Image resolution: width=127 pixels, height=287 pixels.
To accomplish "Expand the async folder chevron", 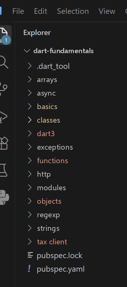I will (x=30, y=93).
